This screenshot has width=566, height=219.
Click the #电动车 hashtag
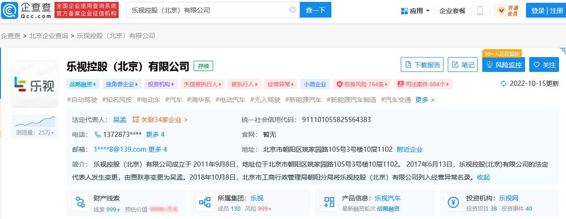click(x=148, y=100)
